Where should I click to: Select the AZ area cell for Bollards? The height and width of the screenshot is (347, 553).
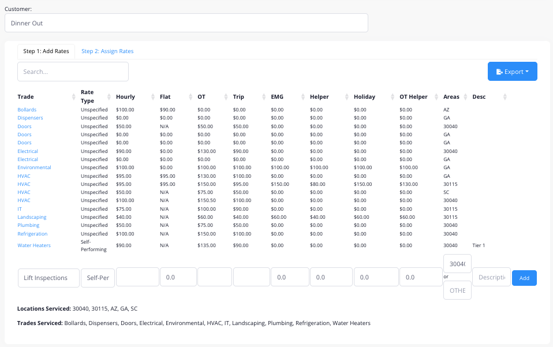(446, 110)
